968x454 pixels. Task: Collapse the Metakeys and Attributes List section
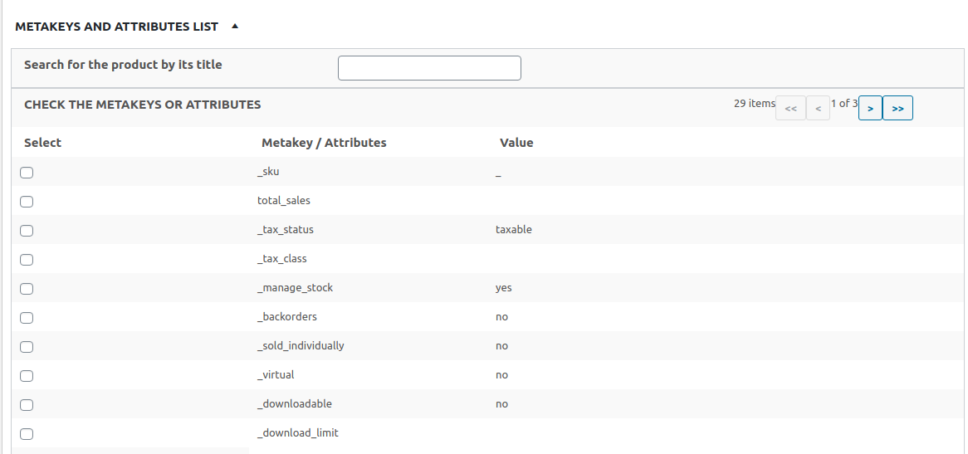click(235, 27)
